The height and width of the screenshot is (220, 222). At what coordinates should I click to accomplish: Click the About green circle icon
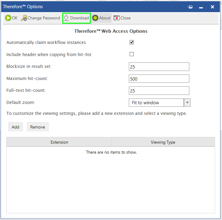pos(95,18)
